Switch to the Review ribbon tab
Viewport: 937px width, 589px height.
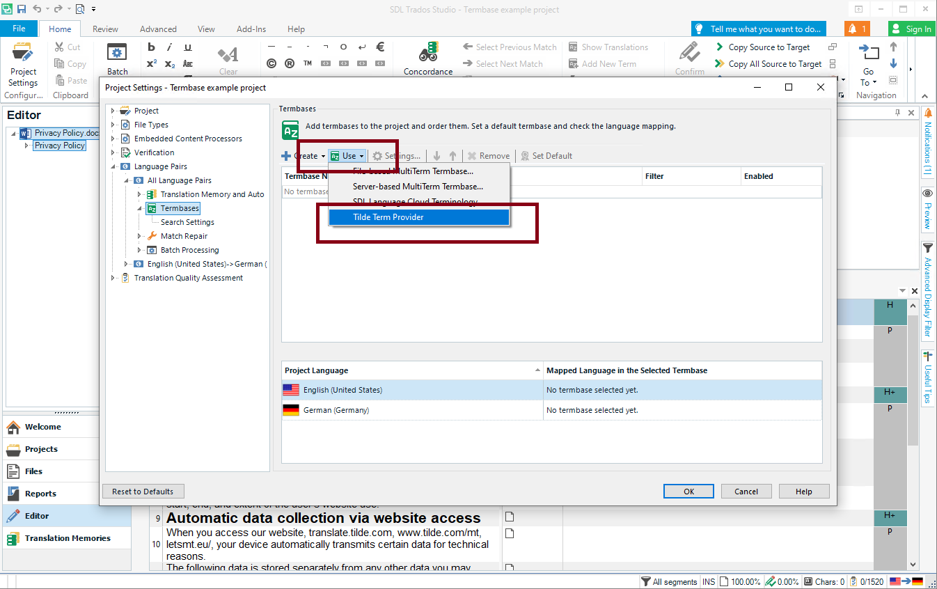(x=105, y=29)
